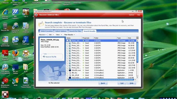Click the horizontal scrollbar thumb under list
Screen dimensions: 177x99
pos(101,80)
